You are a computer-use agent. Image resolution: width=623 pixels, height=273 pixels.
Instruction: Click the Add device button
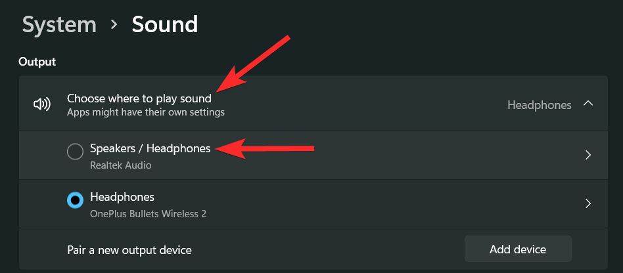pos(518,249)
